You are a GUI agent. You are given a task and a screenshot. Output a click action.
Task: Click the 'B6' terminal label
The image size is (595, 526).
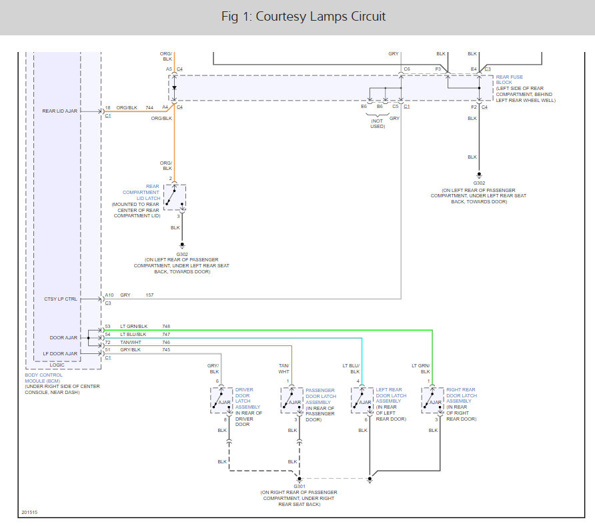[x=380, y=107]
